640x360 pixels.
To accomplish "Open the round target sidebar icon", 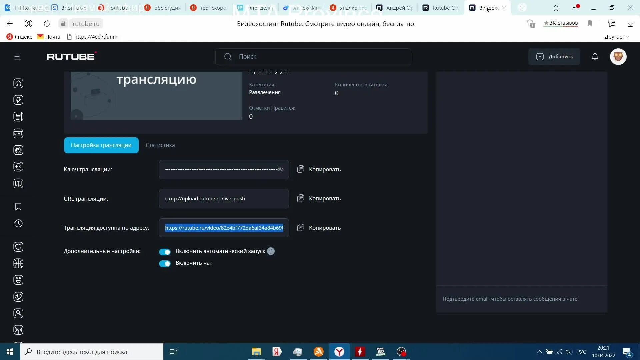I will coord(18,150).
